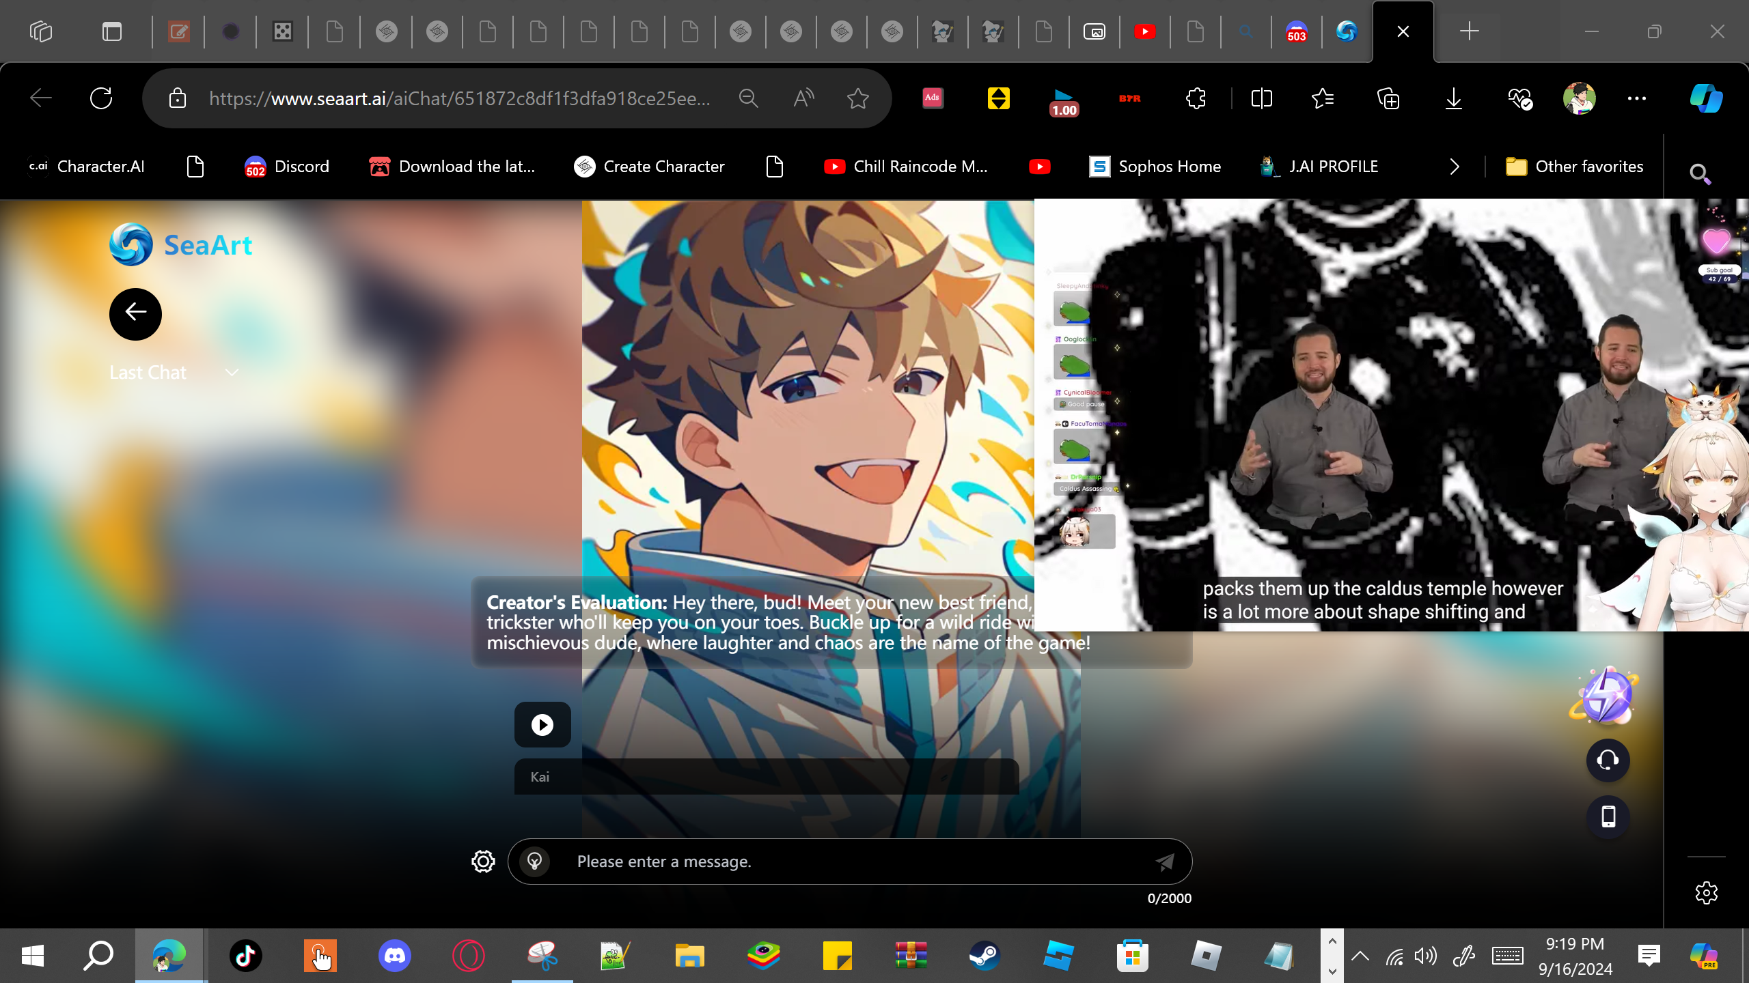The width and height of the screenshot is (1749, 983).
Task: Go back with the black arrow button
Action: [135, 314]
